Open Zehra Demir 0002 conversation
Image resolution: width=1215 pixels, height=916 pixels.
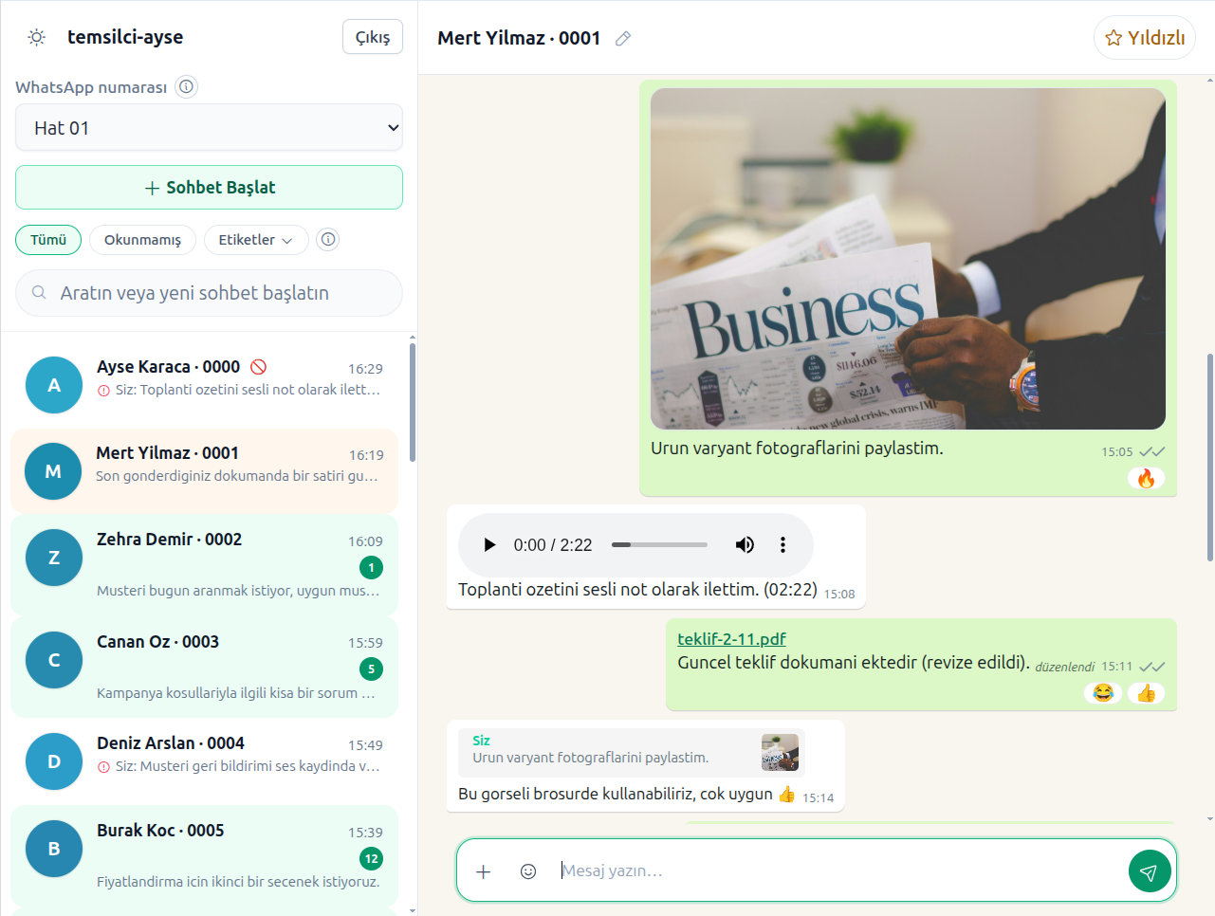point(204,564)
